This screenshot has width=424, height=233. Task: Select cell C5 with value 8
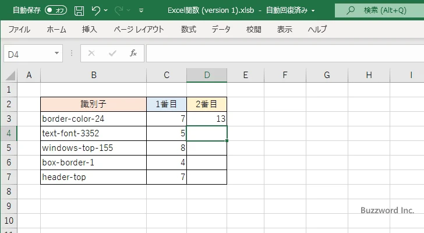point(167,148)
